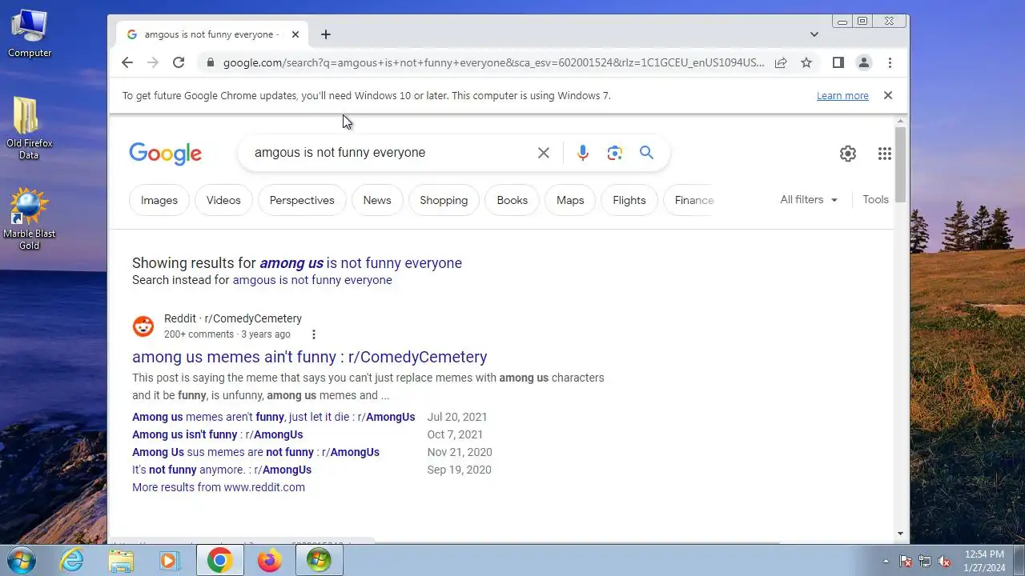
Task: Open 'among us memes ain't funny' result
Action: point(310,357)
